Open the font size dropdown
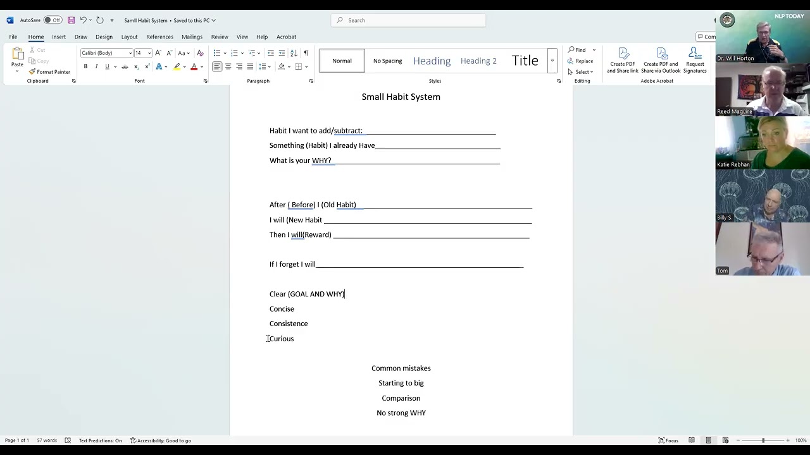 [149, 53]
